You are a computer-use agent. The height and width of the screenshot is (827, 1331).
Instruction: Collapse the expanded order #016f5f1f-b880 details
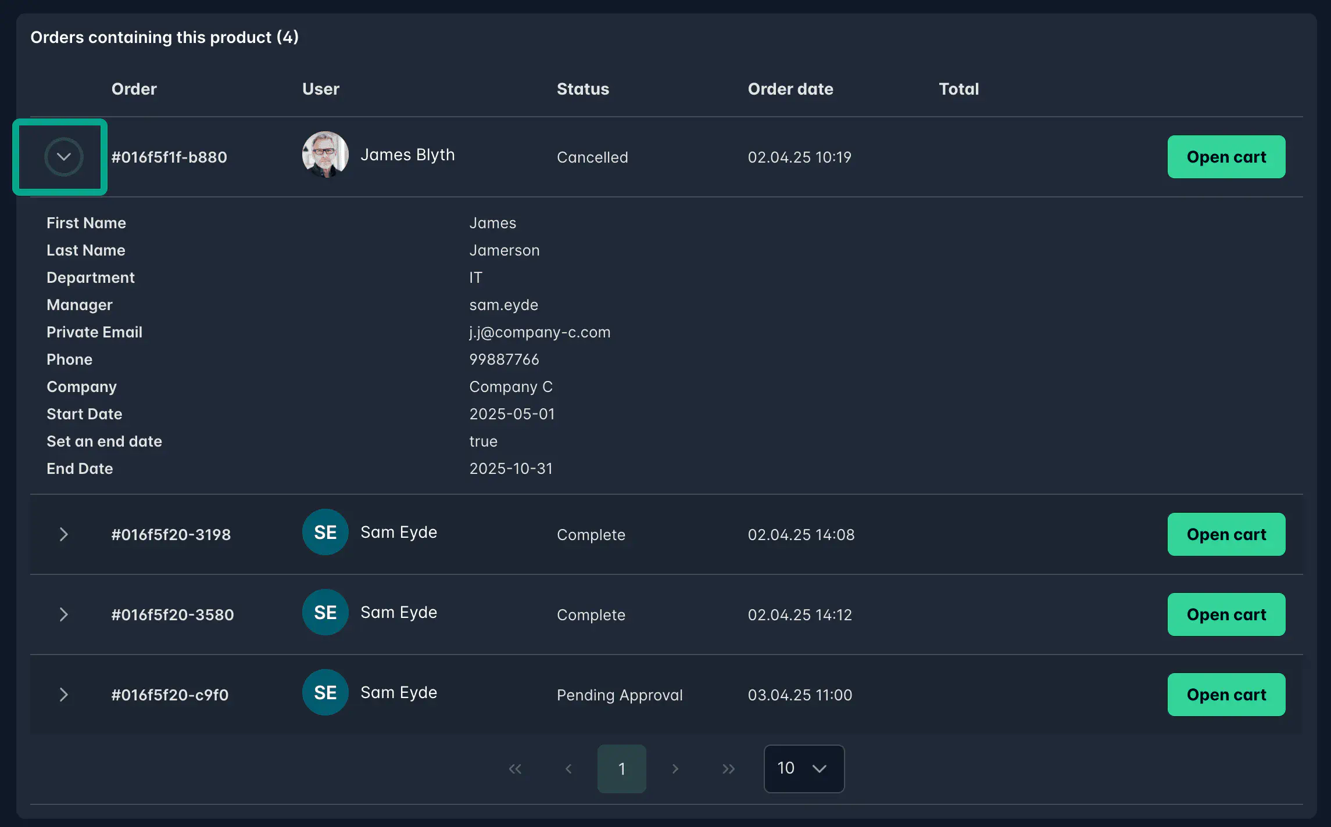[63, 157]
